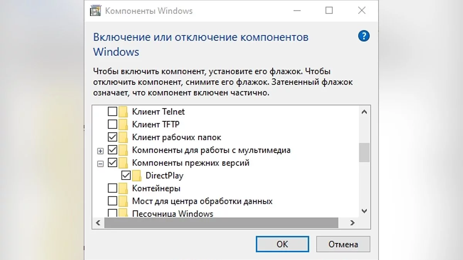This screenshot has height=260, width=463.
Task: Enable the Клиент Telnet checkbox
Action: click(x=112, y=112)
